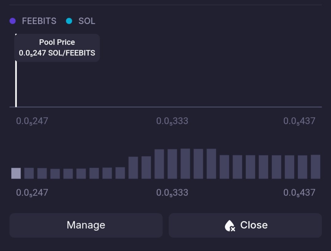Click the purple FEEBITS legend dot
Viewport: 331px width, 251px height.
tap(13, 21)
